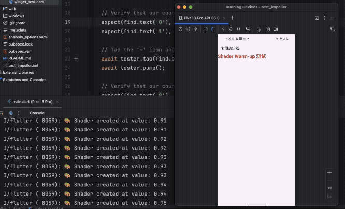345x209 pixels.
Task: Click the Dart DevTools icon in Run toolbar
Action: coord(11,113)
